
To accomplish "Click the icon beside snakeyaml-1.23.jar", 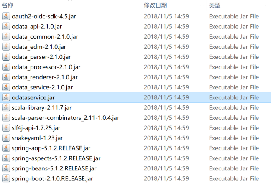I will click(6, 138).
